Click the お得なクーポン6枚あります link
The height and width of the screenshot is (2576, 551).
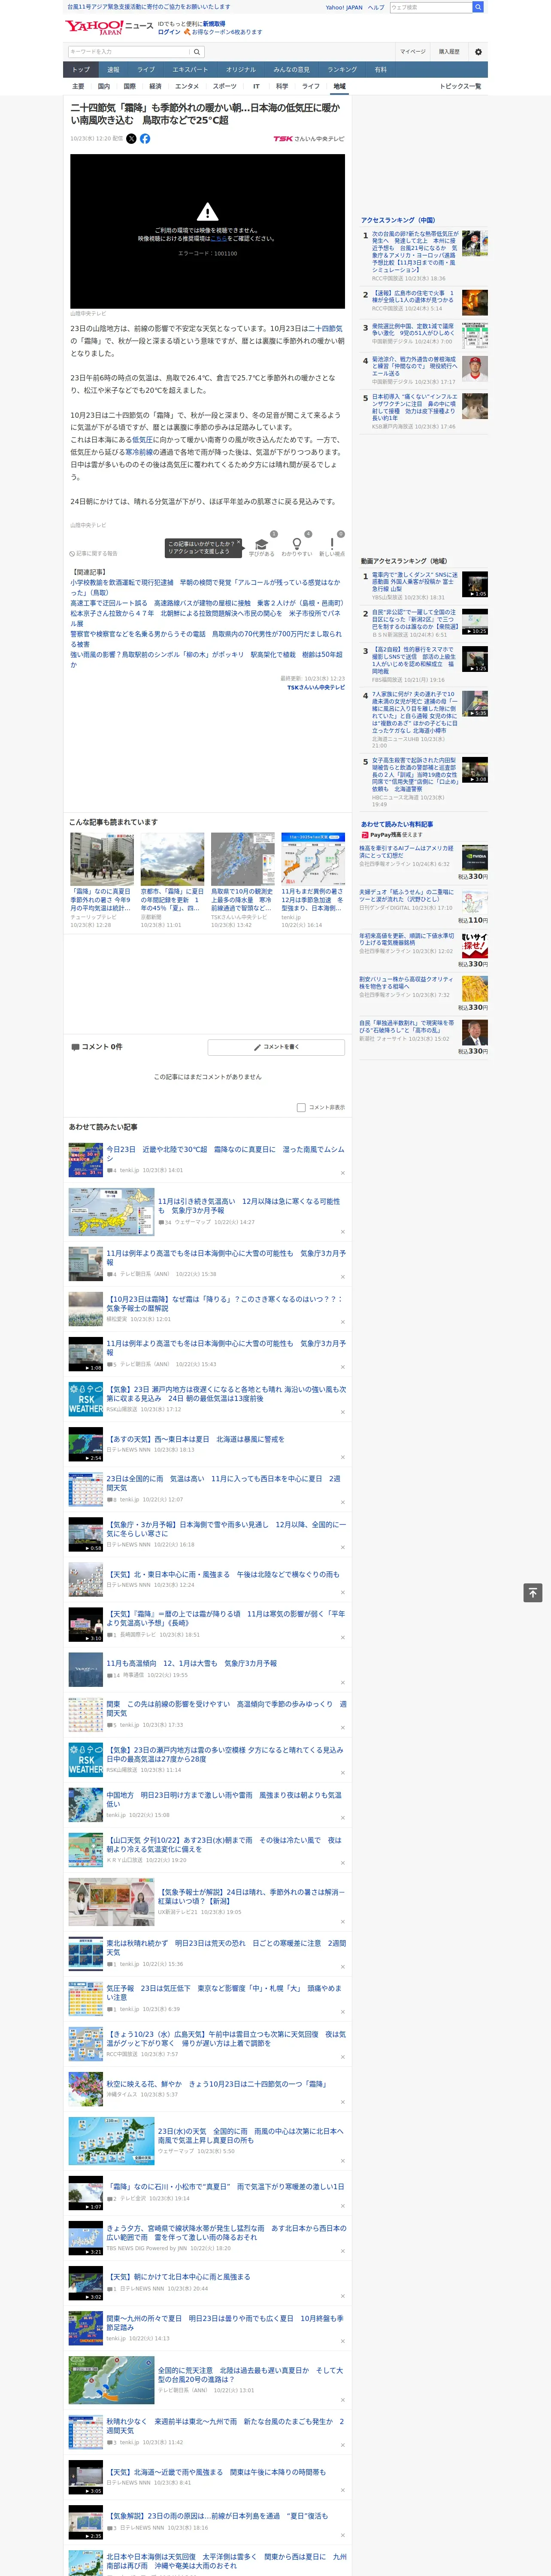227,32
